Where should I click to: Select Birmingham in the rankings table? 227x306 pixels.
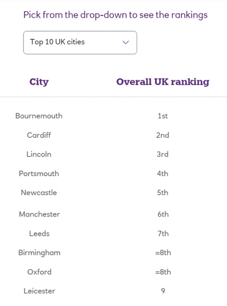click(x=39, y=253)
